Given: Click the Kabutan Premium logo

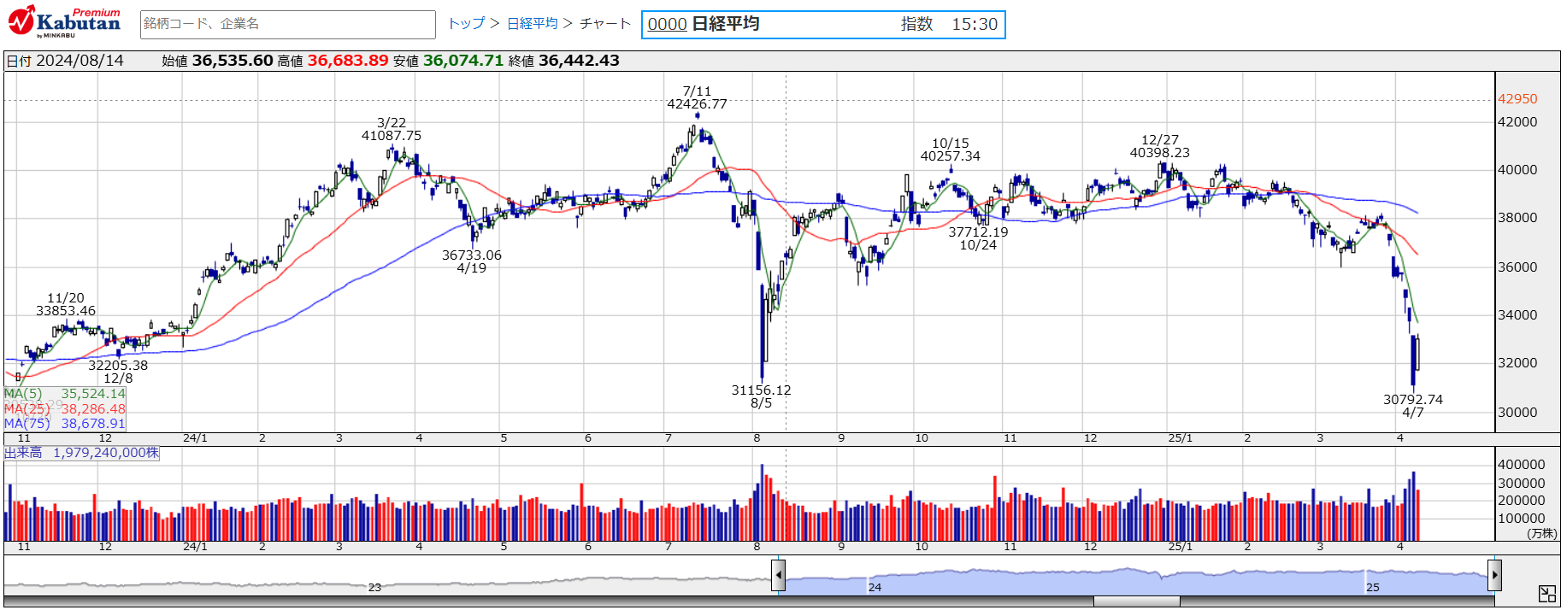Looking at the screenshot, I should 65,22.
